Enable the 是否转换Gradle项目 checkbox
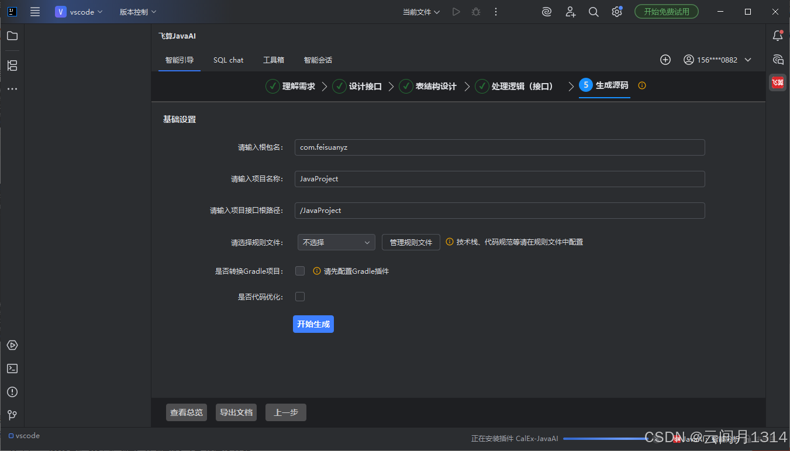The height and width of the screenshot is (451, 790). (x=300, y=271)
